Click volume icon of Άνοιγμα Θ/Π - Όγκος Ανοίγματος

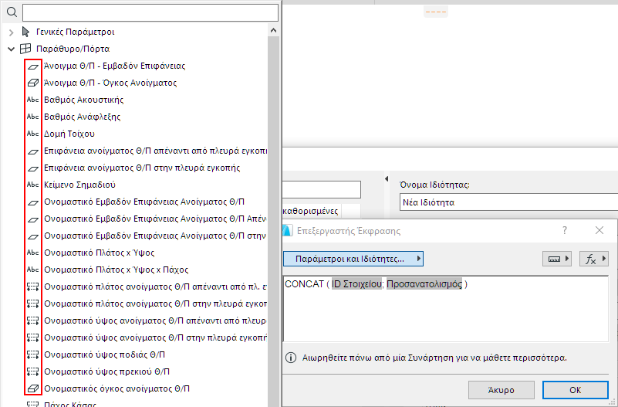(32, 83)
